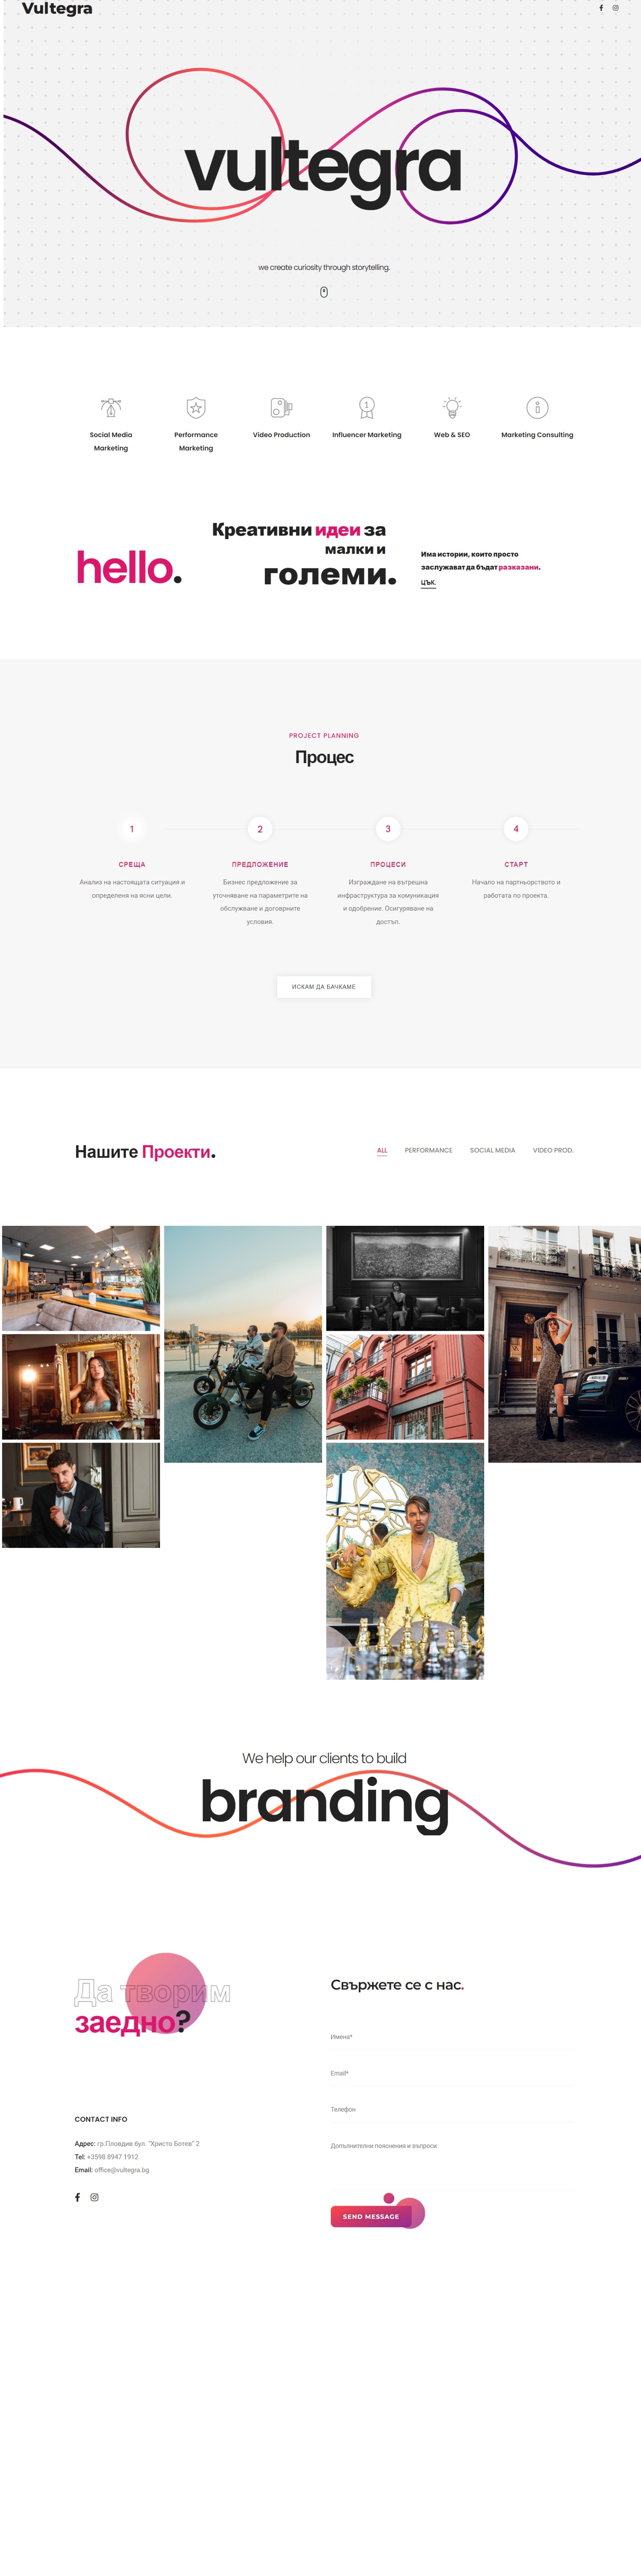
Task: Open the motorcycle riders project thumbnail
Action: click(x=243, y=1344)
